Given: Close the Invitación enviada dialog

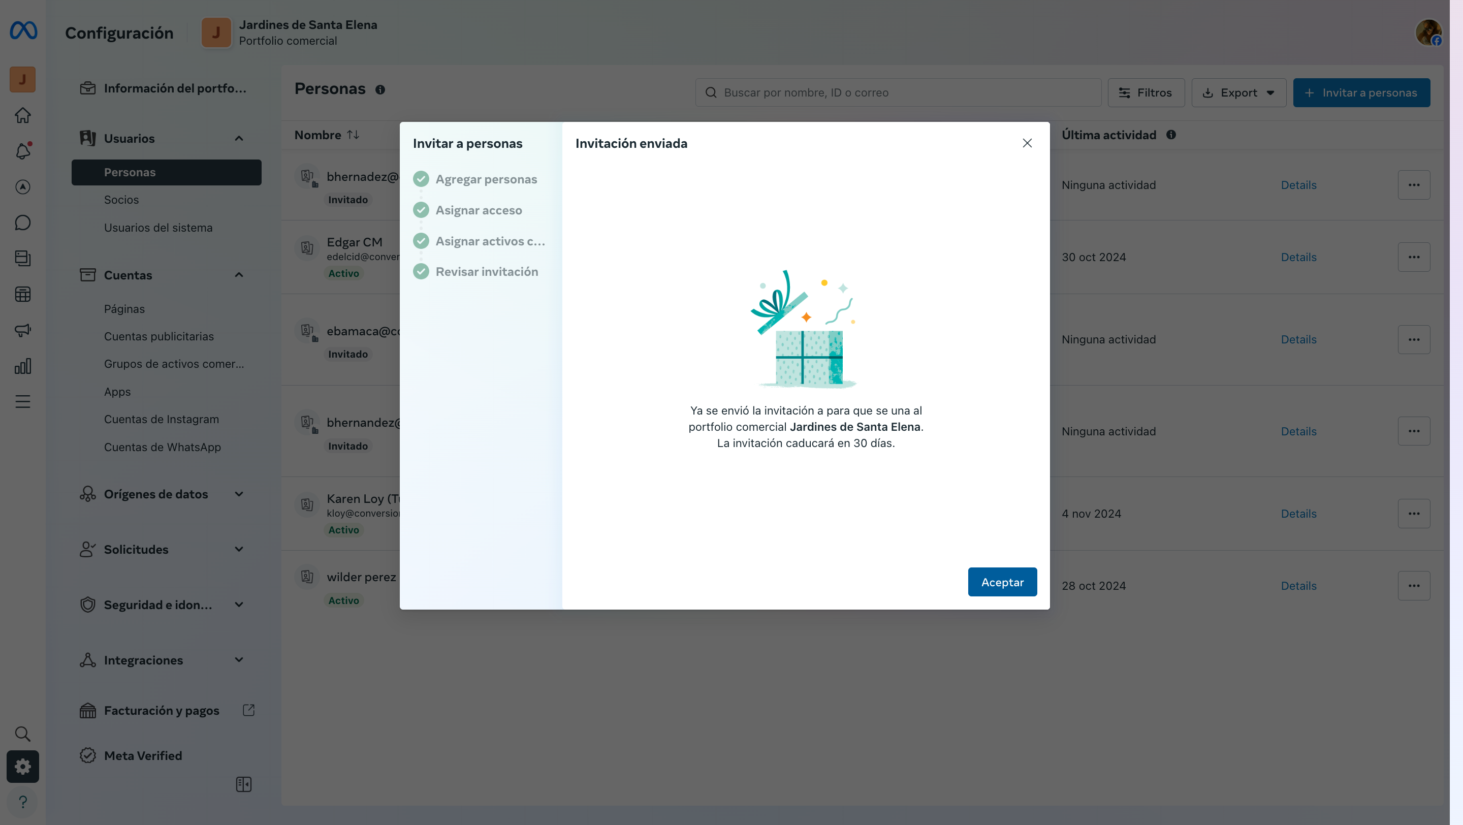Looking at the screenshot, I should pos(1027,143).
